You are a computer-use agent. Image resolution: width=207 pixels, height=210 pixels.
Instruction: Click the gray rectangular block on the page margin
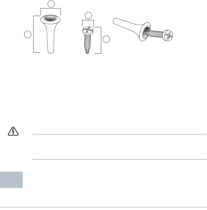point(11,180)
